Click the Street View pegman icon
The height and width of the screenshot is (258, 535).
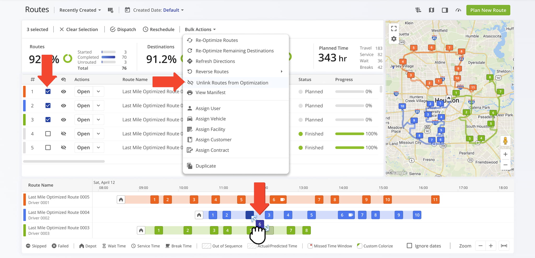tap(505, 141)
